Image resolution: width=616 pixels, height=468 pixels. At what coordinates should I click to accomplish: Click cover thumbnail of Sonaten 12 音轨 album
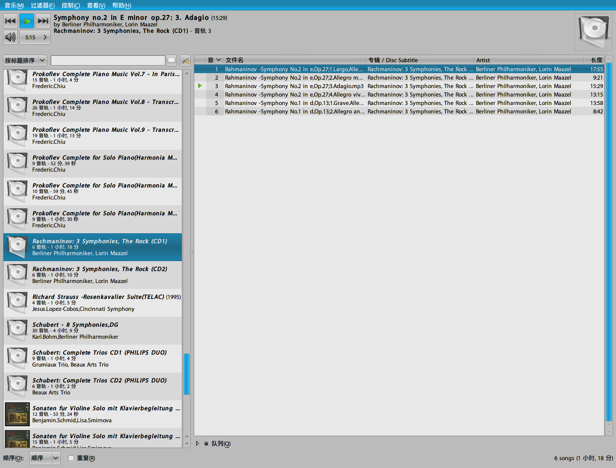(x=17, y=414)
